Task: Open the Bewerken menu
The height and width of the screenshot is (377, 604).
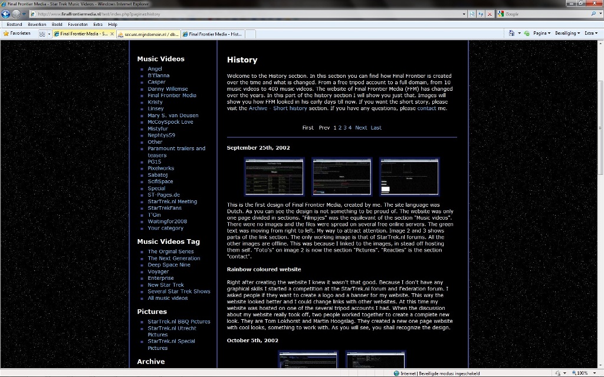Action: pos(37,24)
